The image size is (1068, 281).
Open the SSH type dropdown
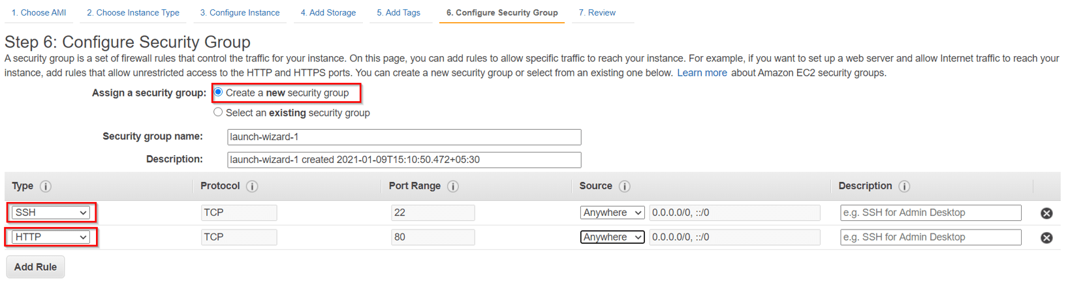(x=51, y=213)
